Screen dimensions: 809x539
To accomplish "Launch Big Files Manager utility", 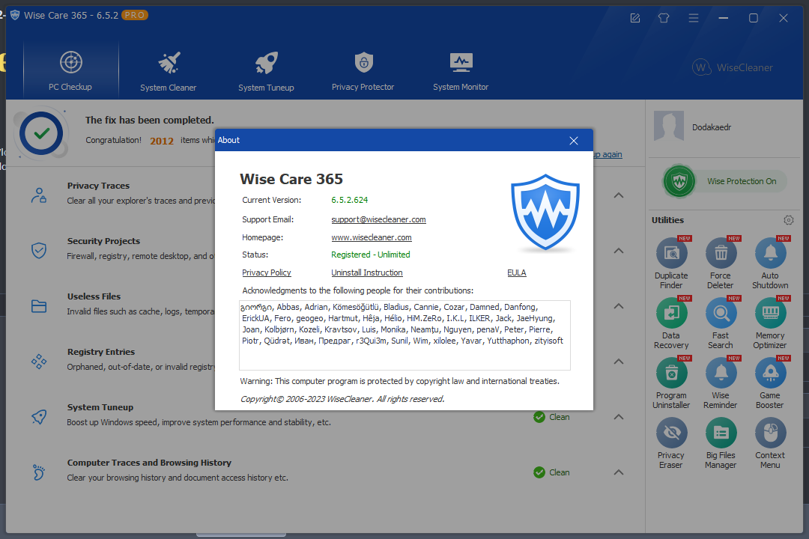I will click(721, 442).
